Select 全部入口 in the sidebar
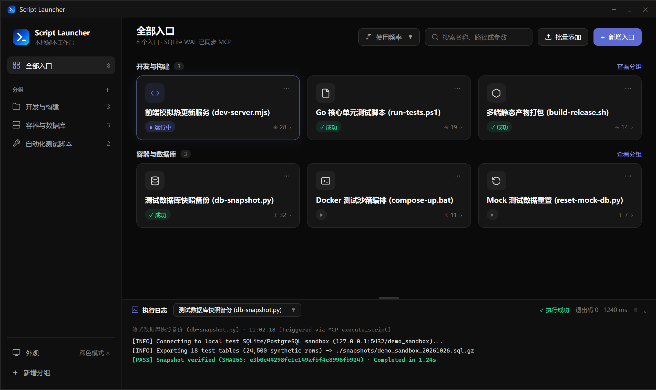Viewport: 656px width, 390px height. coord(61,65)
